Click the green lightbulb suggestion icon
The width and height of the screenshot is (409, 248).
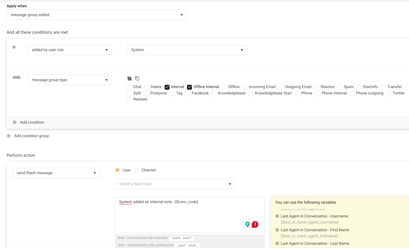[x=247, y=224]
